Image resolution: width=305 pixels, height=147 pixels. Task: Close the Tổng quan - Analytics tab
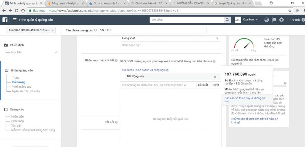coord(83,3)
